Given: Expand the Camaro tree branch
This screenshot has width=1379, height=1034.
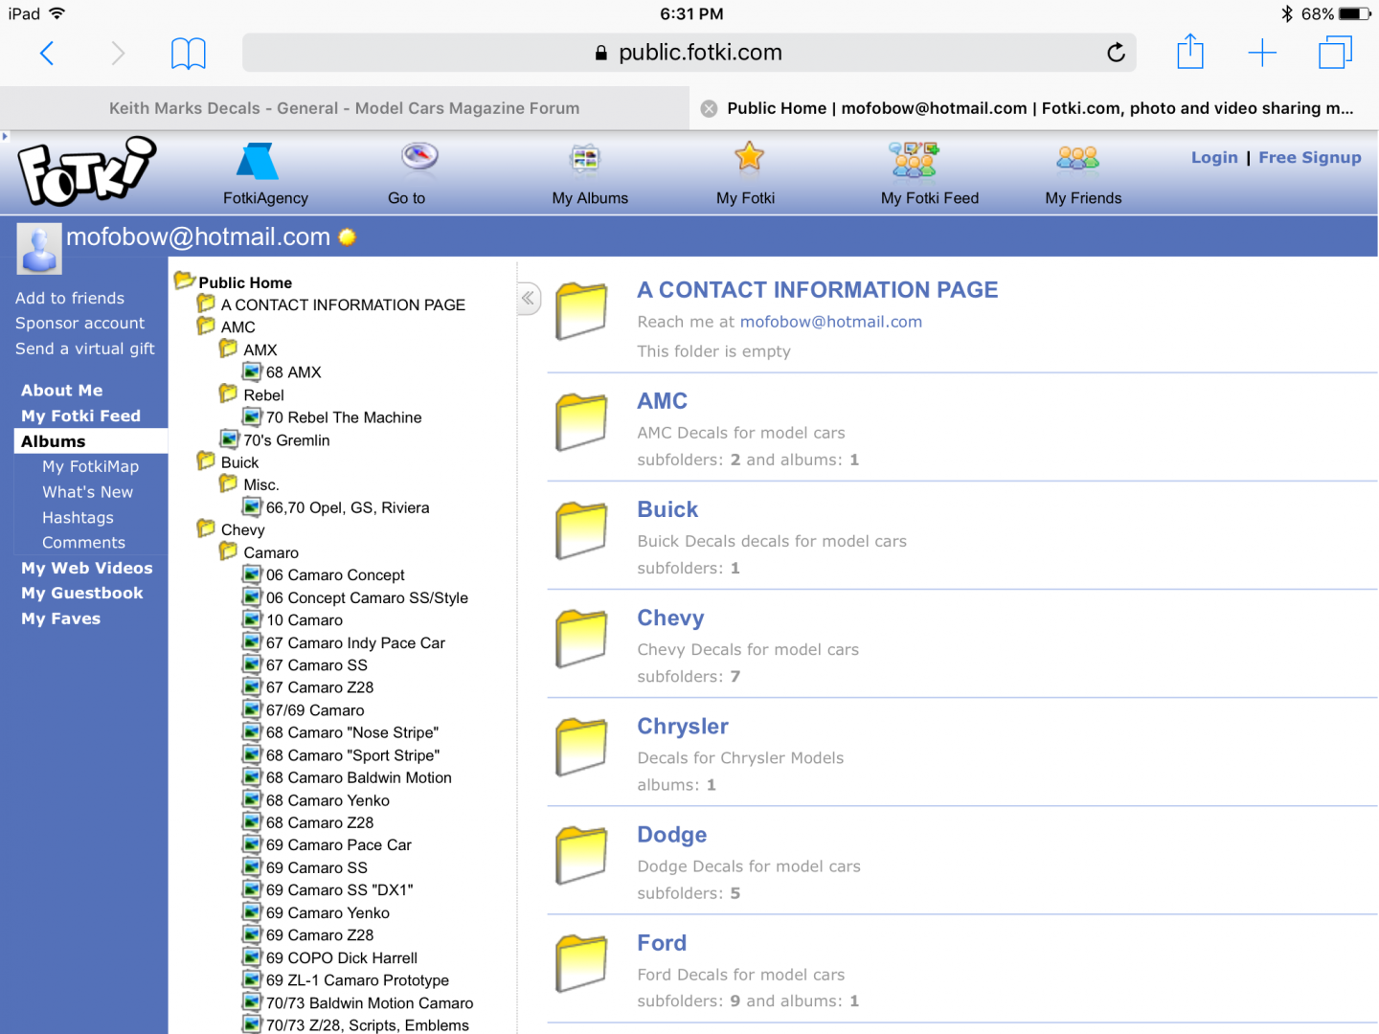Looking at the screenshot, I should click(x=228, y=551).
